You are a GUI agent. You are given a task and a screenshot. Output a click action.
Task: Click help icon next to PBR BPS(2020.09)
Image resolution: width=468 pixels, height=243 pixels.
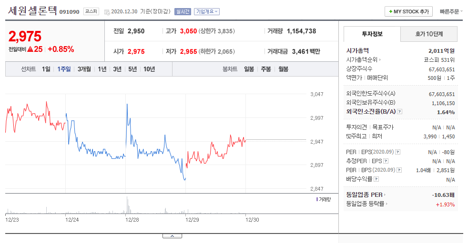(x=399, y=170)
